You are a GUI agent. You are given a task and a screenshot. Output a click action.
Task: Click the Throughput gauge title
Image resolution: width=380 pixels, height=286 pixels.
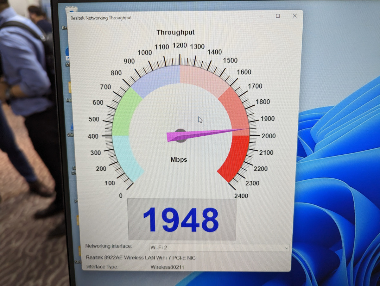[x=175, y=33]
